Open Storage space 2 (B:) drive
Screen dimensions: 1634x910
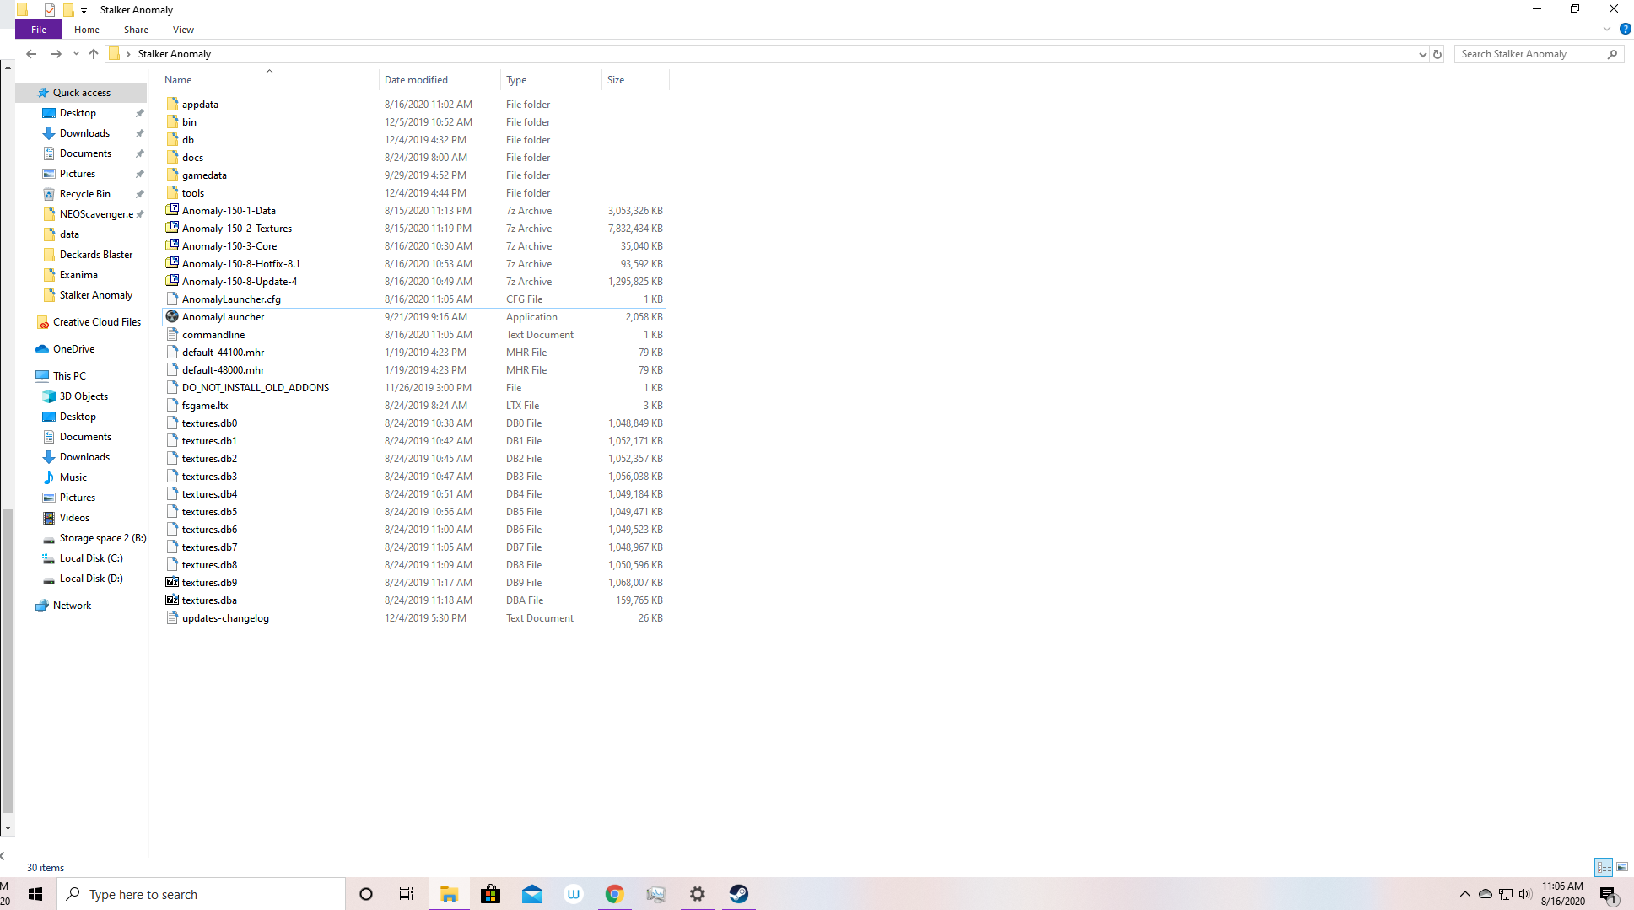tap(102, 538)
